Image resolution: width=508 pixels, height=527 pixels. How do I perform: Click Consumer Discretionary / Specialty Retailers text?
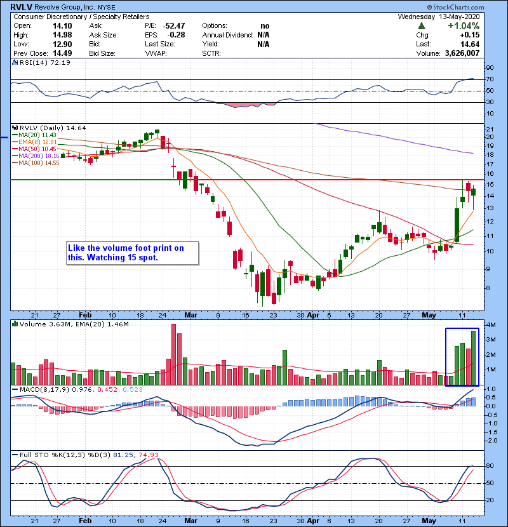[81, 17]
